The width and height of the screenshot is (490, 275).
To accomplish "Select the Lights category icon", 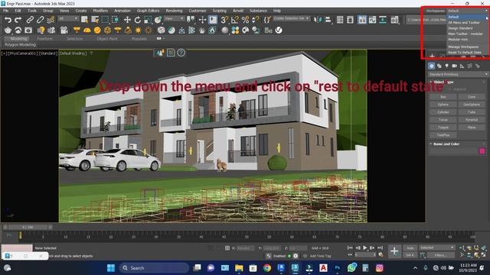I will coord(446,66).
